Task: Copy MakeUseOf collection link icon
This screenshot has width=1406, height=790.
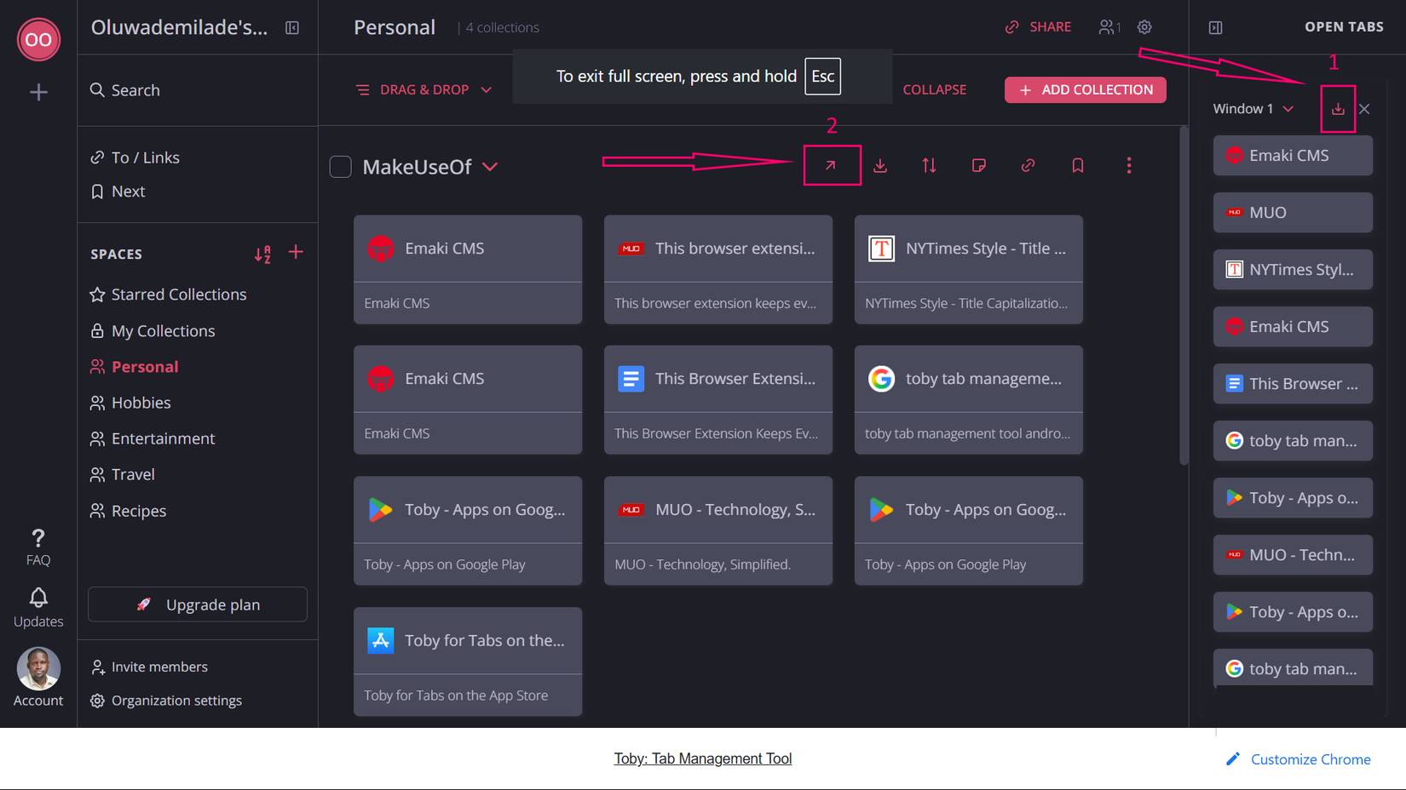Action: 1029,166
